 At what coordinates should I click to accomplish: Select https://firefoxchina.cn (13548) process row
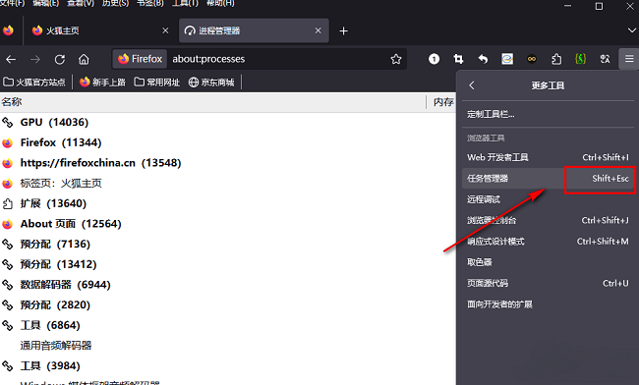click(227, 163)
